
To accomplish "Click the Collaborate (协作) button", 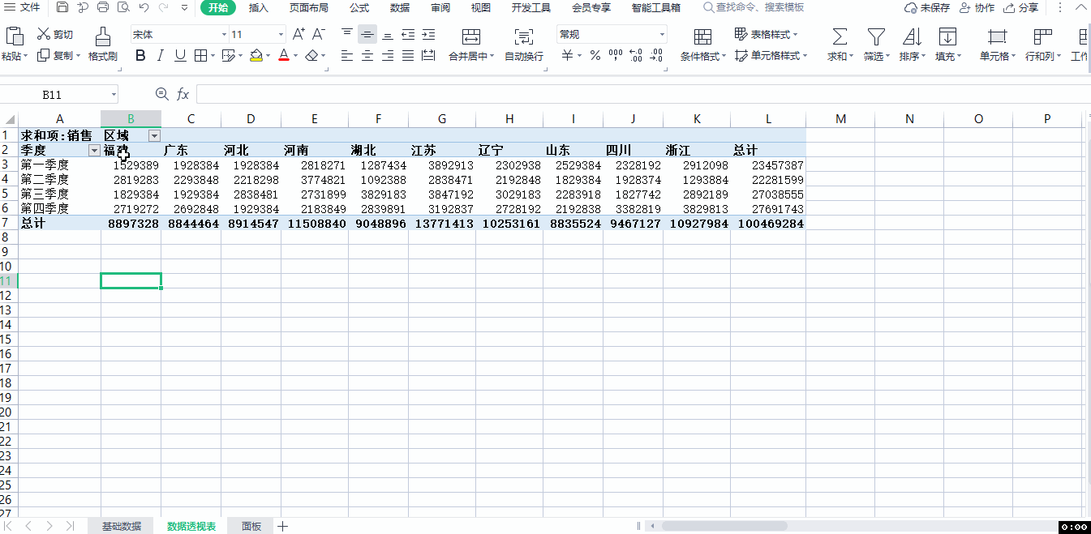I will point(977,7).
